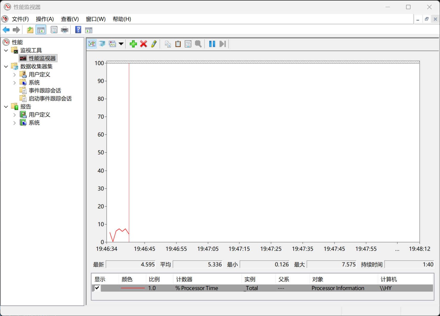
Task: Click % Processor Time counter name
Action: click(x=197, y=288)
